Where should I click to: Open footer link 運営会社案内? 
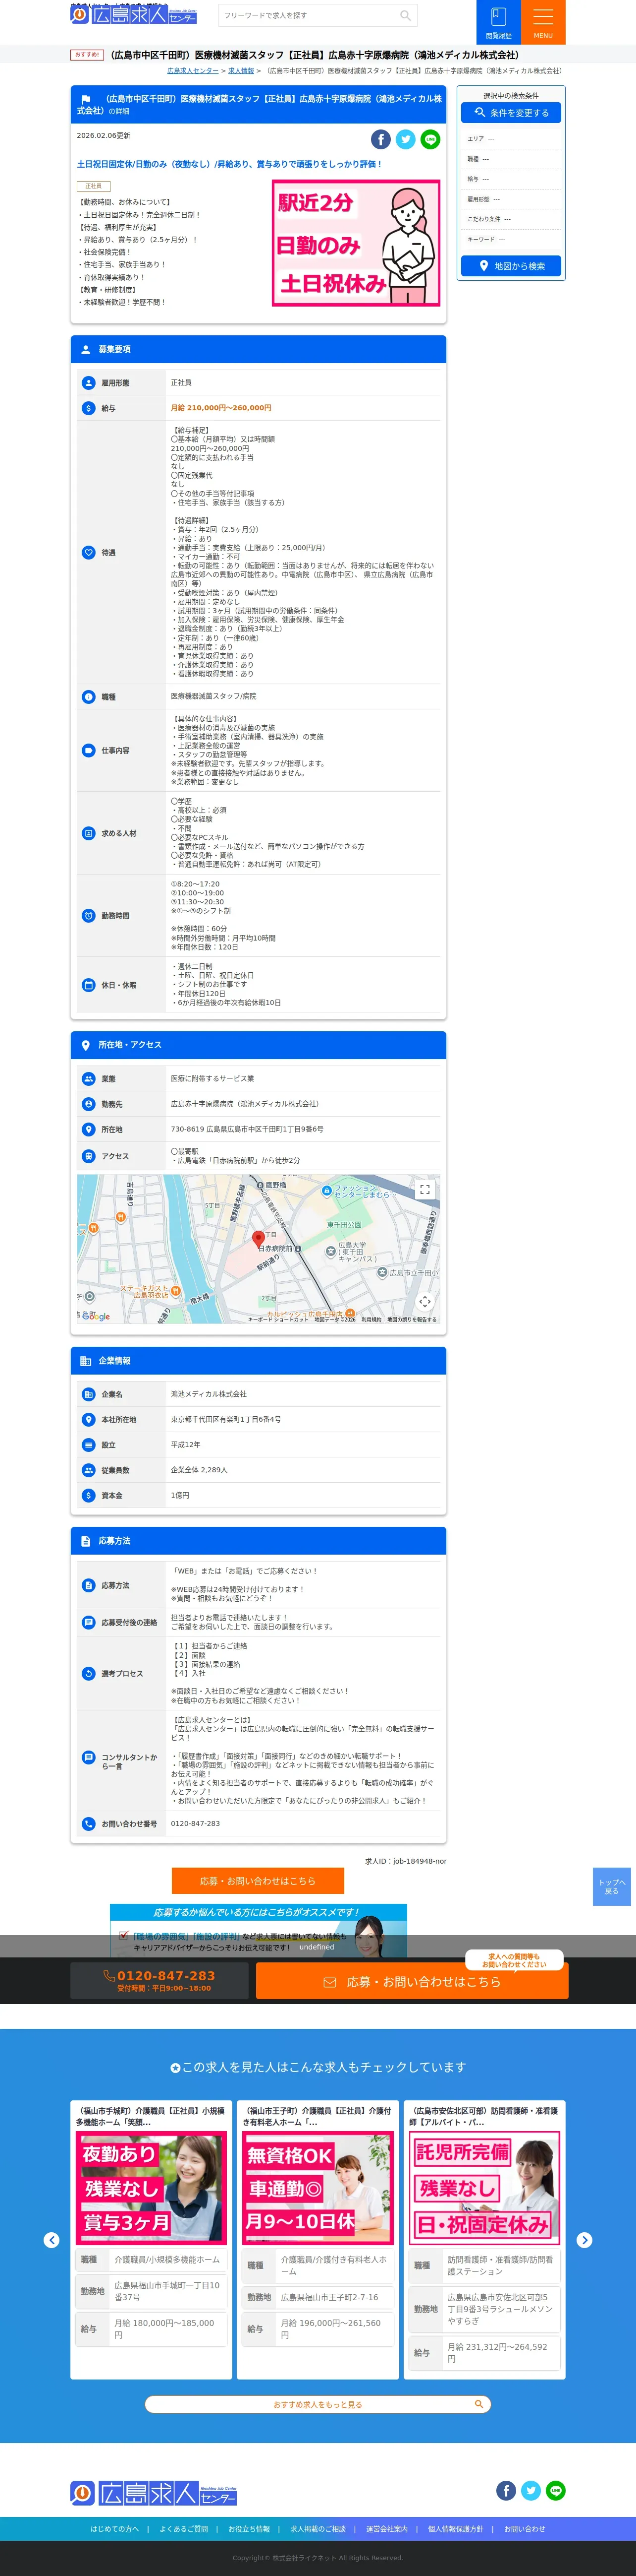386,2529
